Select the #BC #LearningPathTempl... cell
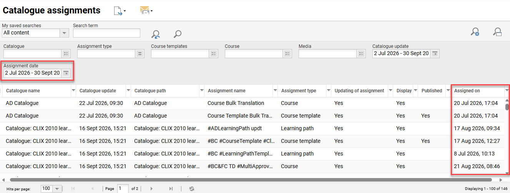510x193 pixels. point(241,154)
